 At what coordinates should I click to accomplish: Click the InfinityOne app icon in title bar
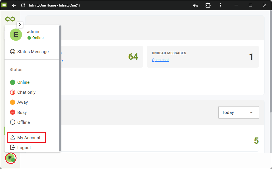4,5
